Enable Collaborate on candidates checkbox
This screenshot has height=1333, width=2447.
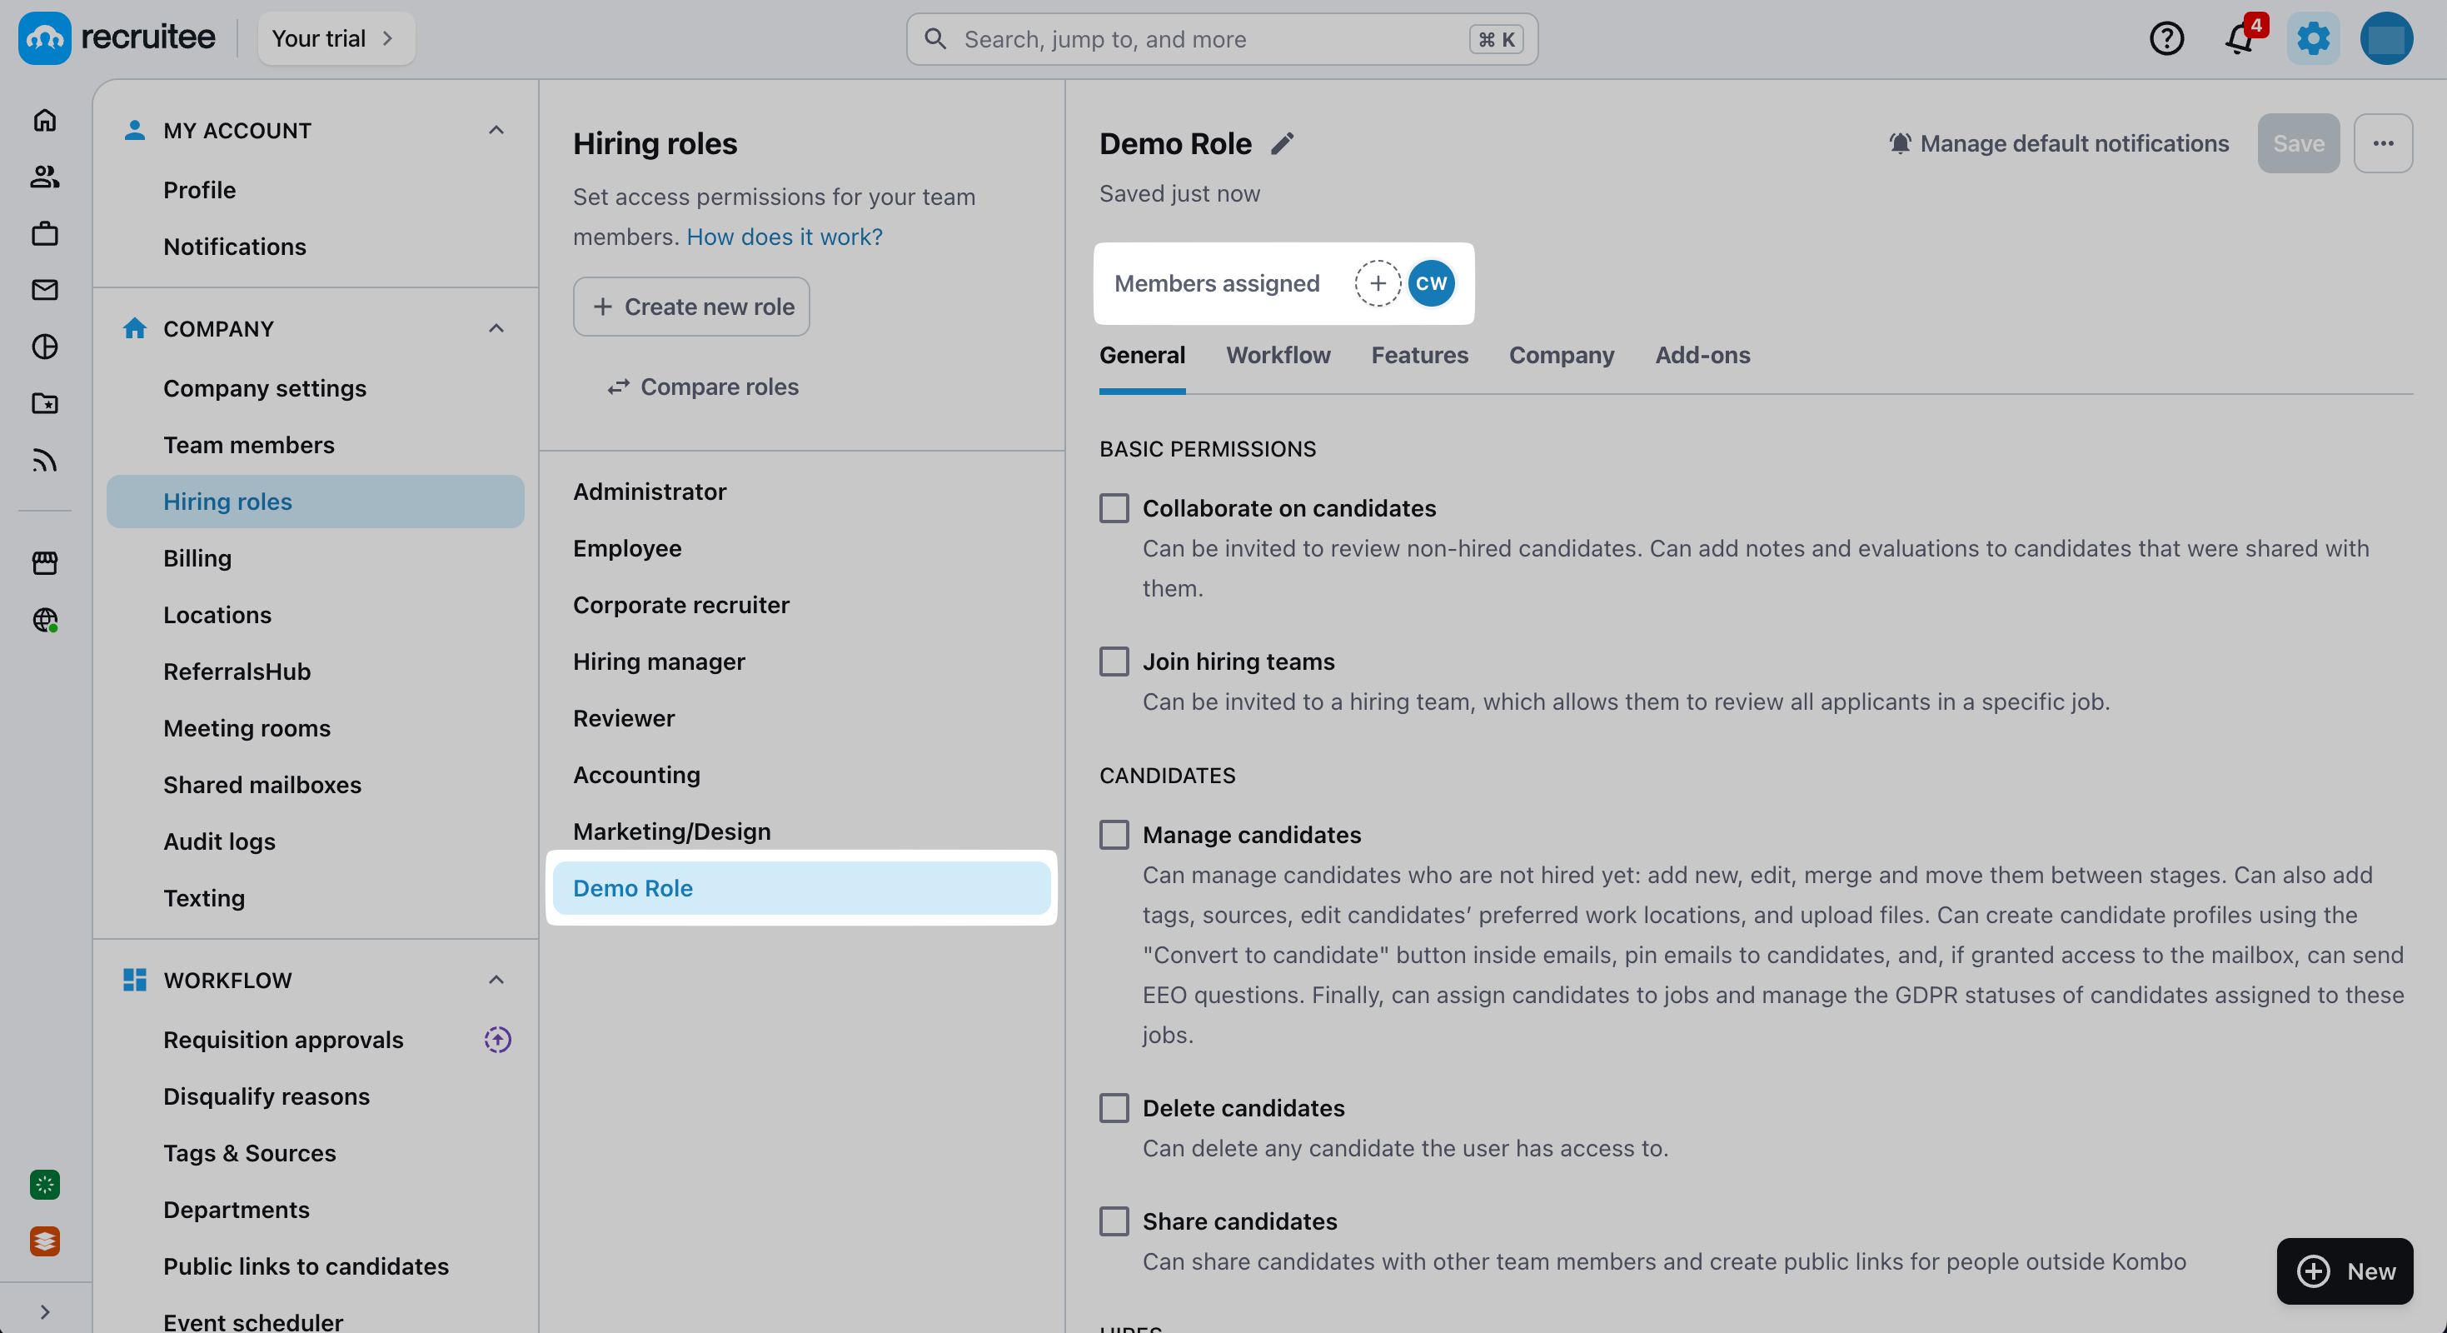pyautogui.click(x=1114, y=508)
